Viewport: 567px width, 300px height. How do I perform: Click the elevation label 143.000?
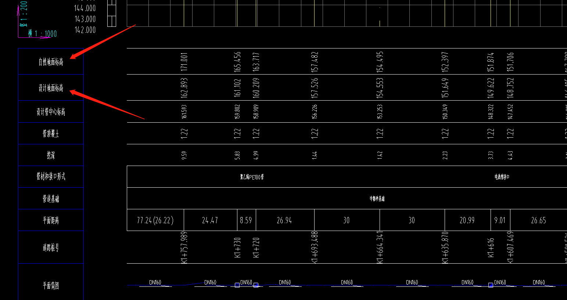pyautogui.click(x=85, y=19)
